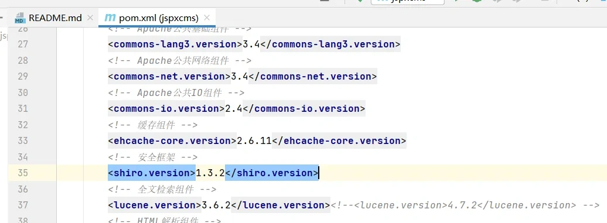Click the comment Apache公共网络组件
The image size is (607, 223).
[x=180, y=60]
